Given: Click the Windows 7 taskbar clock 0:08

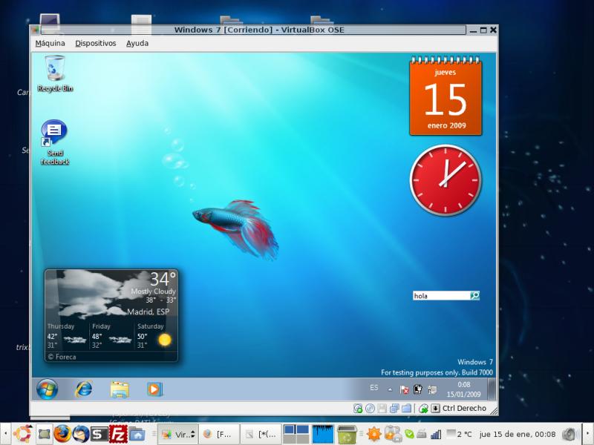Looking at the screenshot, I should click(463, 389).
